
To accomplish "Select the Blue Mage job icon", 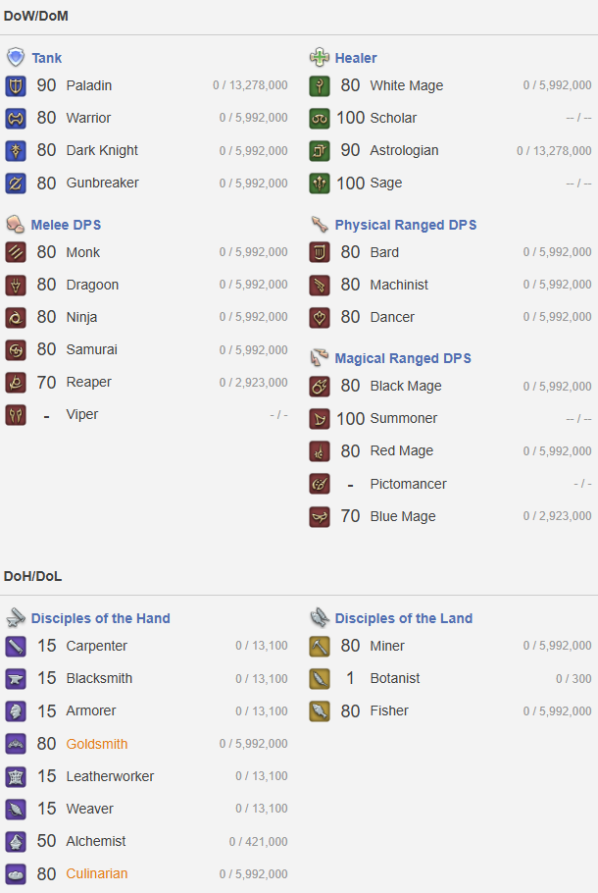I will pos(320,517).
